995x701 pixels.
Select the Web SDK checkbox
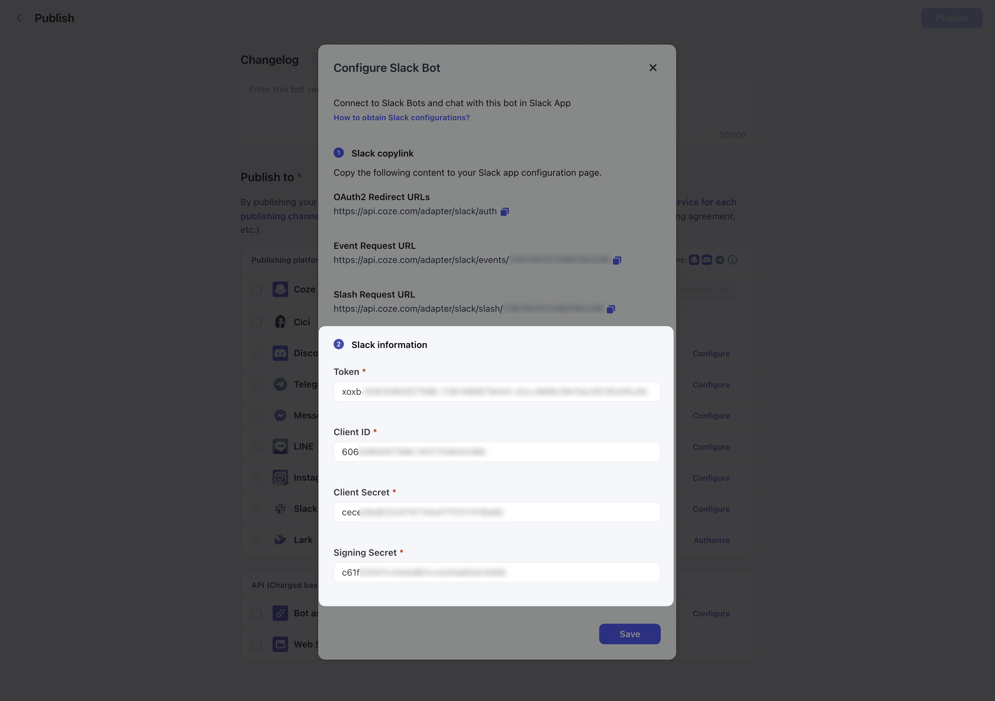257,645
